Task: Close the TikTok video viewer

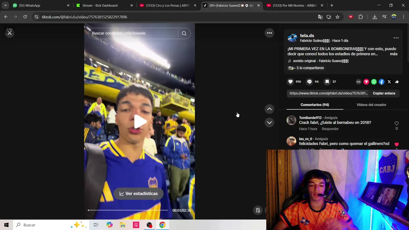Action: click(x=10, y=33)
